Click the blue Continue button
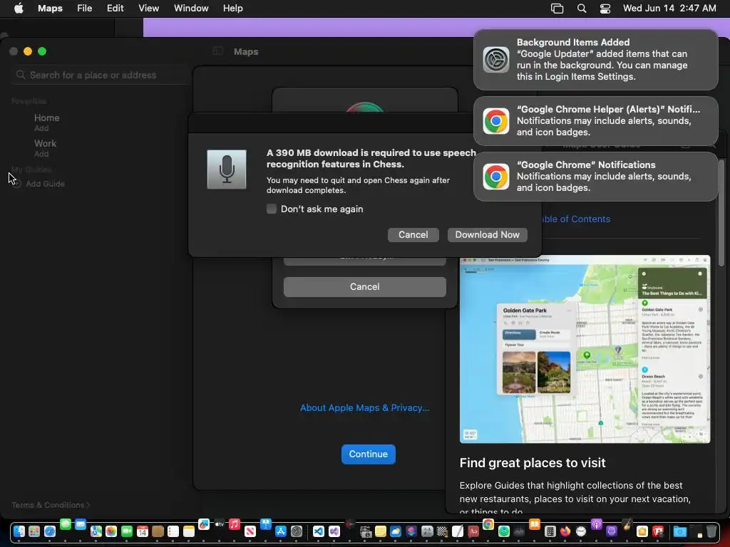 tap(369, 454)
